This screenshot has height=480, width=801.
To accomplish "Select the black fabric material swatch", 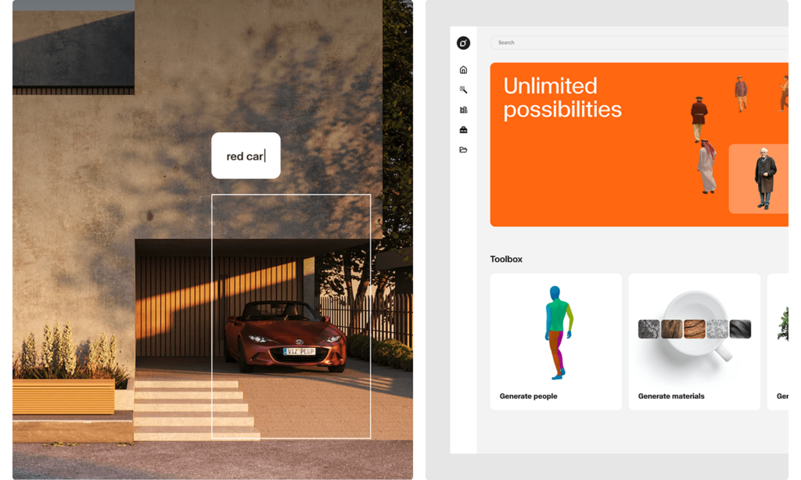I will point(740,329).
